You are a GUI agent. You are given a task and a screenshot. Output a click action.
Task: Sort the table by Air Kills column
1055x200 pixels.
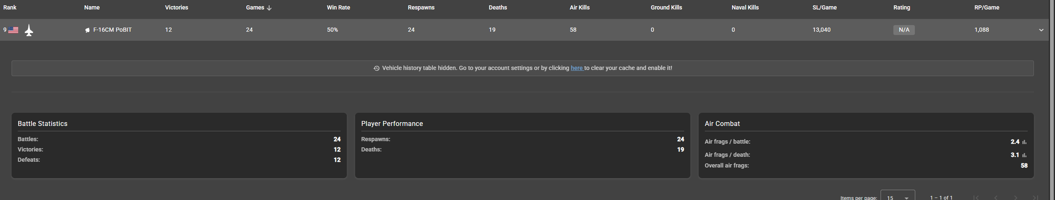point(580,7)
